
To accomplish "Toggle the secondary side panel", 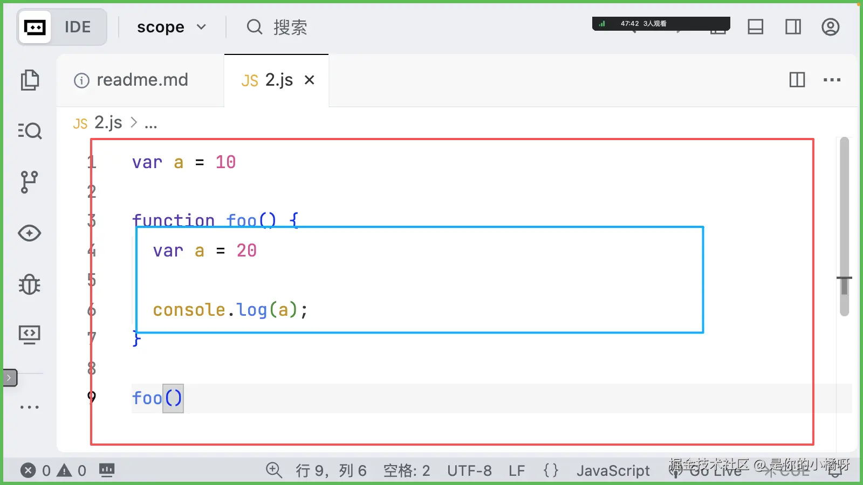I will coord(792,26).
